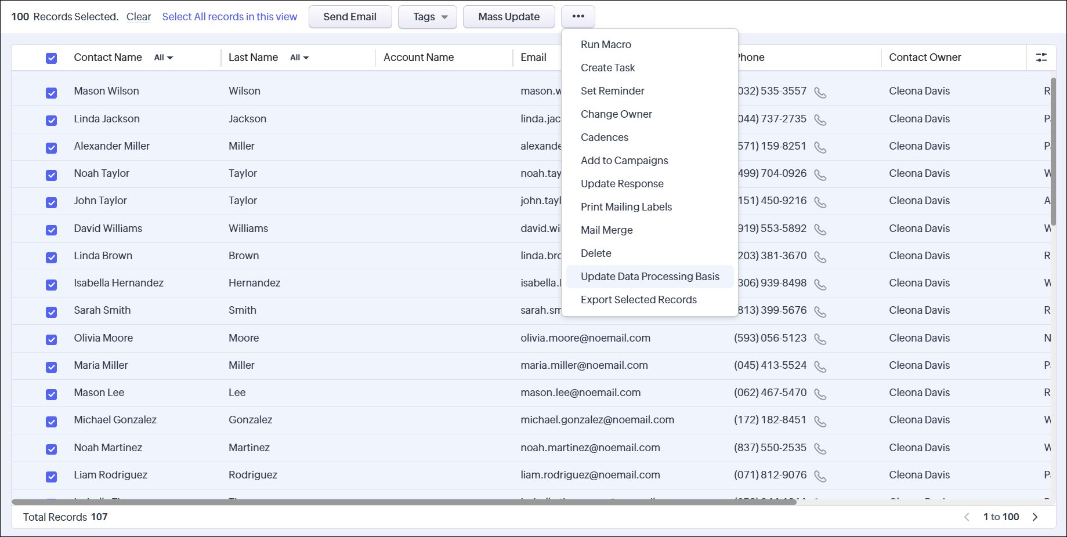Go to next page with right arrow
1067x537 pixels.
(1035, 517)
